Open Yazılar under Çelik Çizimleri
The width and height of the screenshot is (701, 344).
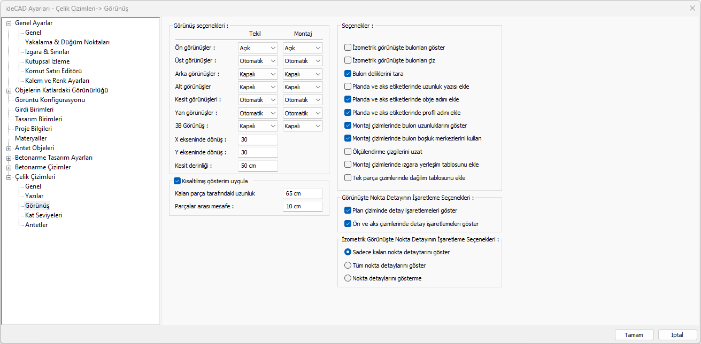(x=34, y=196)
